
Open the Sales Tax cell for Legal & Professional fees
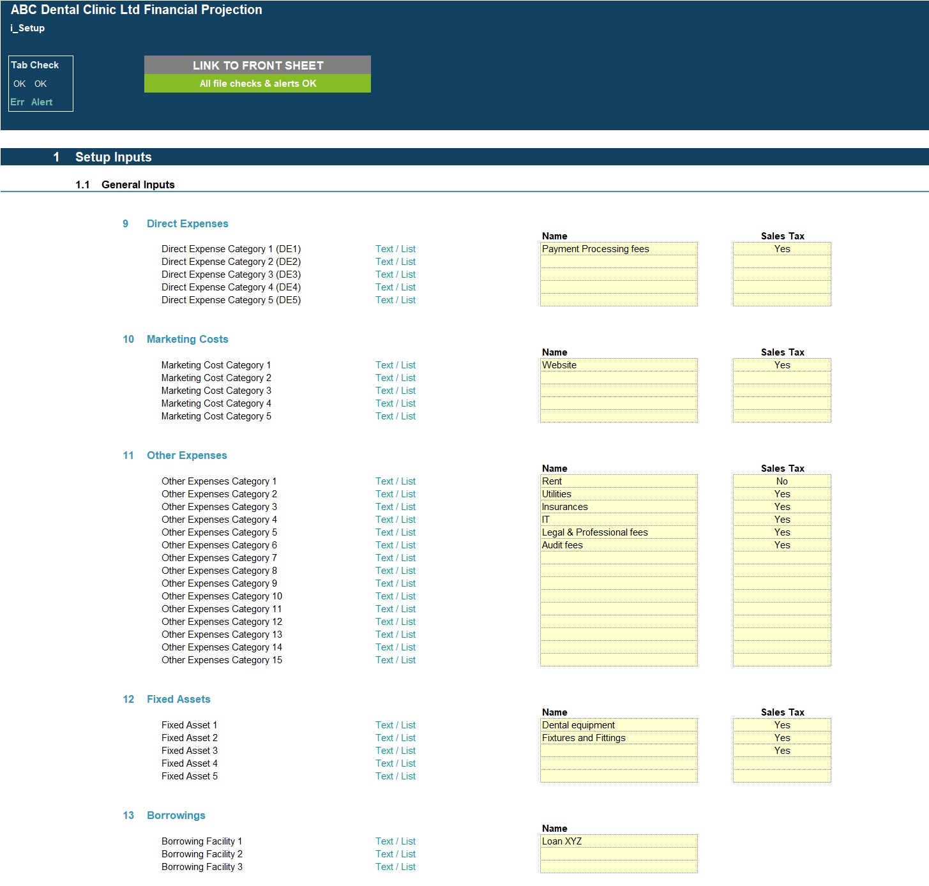point(782,532)
